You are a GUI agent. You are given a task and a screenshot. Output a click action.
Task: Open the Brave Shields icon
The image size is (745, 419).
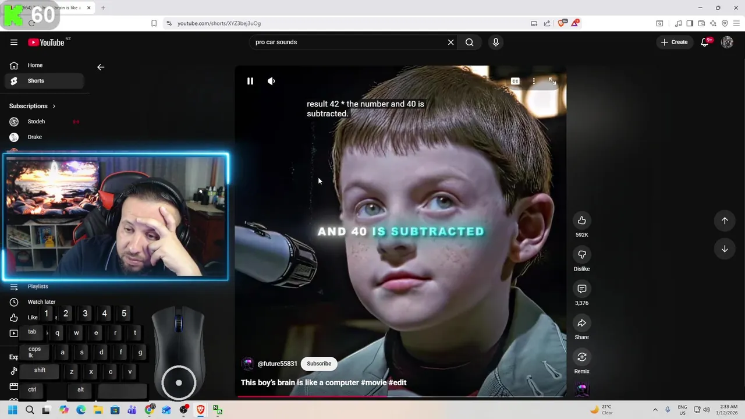point(561,23)
